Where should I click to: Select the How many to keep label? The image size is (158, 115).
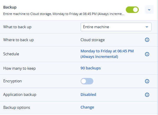(x=19, y=69)
